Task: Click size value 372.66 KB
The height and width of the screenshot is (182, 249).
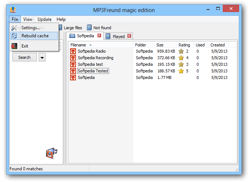Action: pos(166,58)
